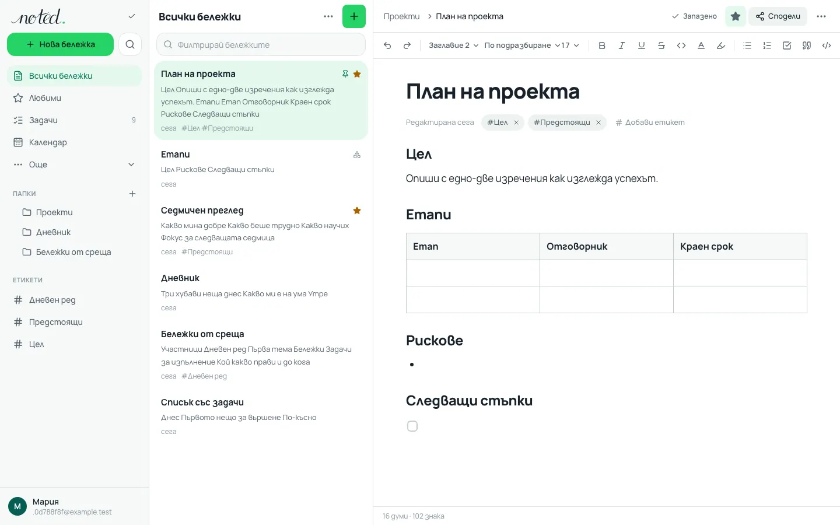Expand the Още section in the sidebar
Viewport: 840px width, 525px height.
[x=75, y=164]
